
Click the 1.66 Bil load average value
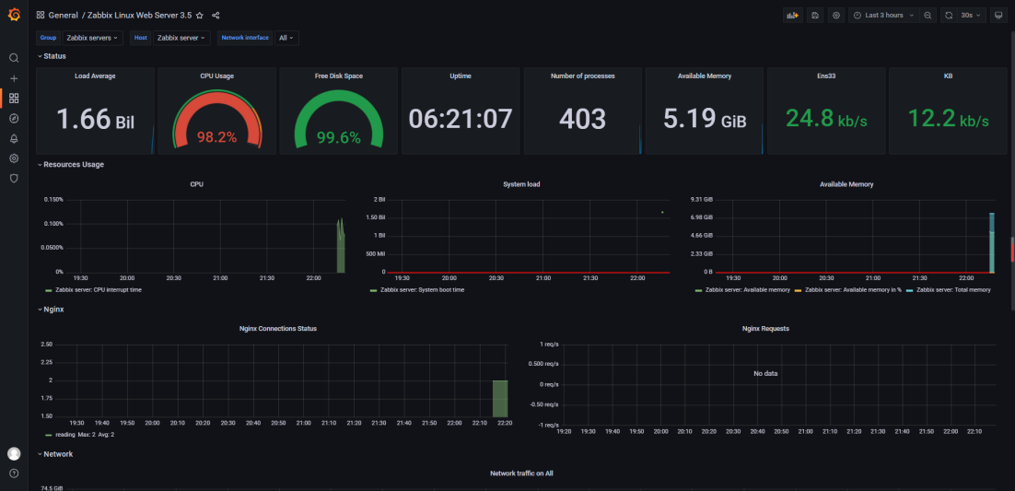[95, 119]
